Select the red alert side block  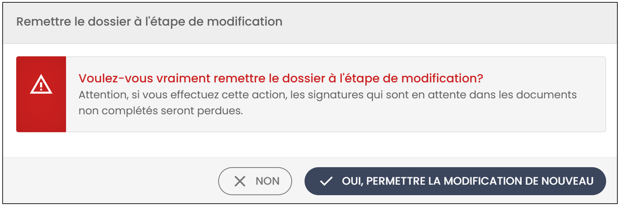click(x=41, y=94)
